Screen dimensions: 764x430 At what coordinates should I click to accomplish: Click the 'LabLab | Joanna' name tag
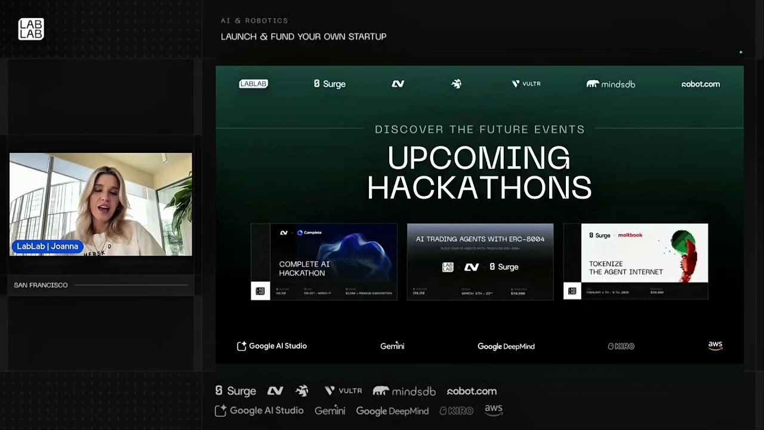coord(48,246)
